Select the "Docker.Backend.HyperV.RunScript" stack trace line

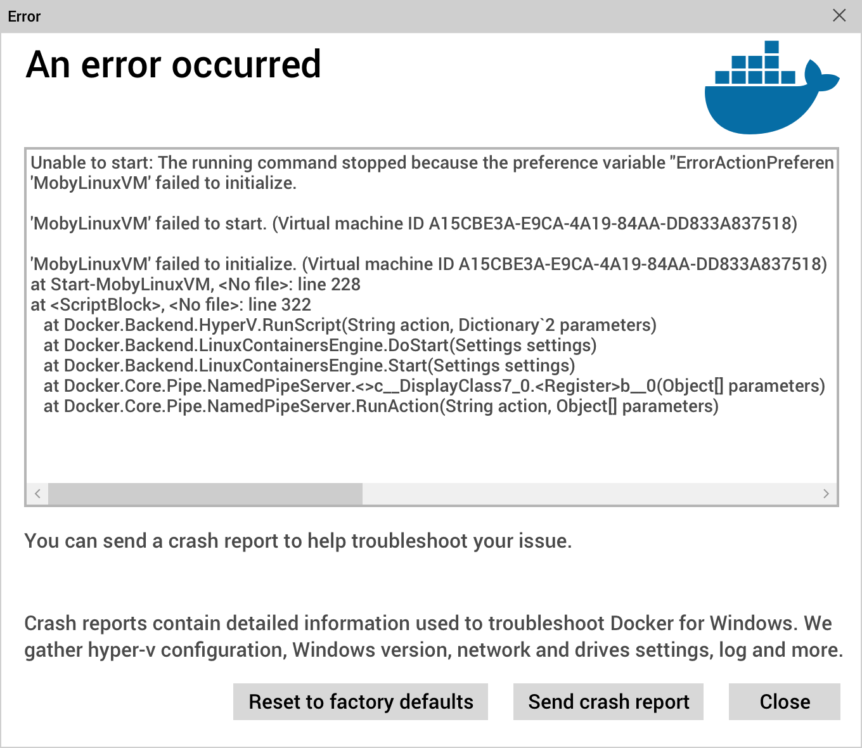coord(350,325)
